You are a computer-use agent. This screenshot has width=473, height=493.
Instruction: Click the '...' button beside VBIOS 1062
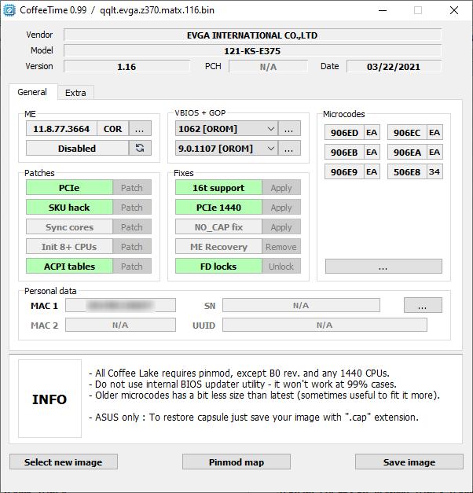click(x=289, y=129)
